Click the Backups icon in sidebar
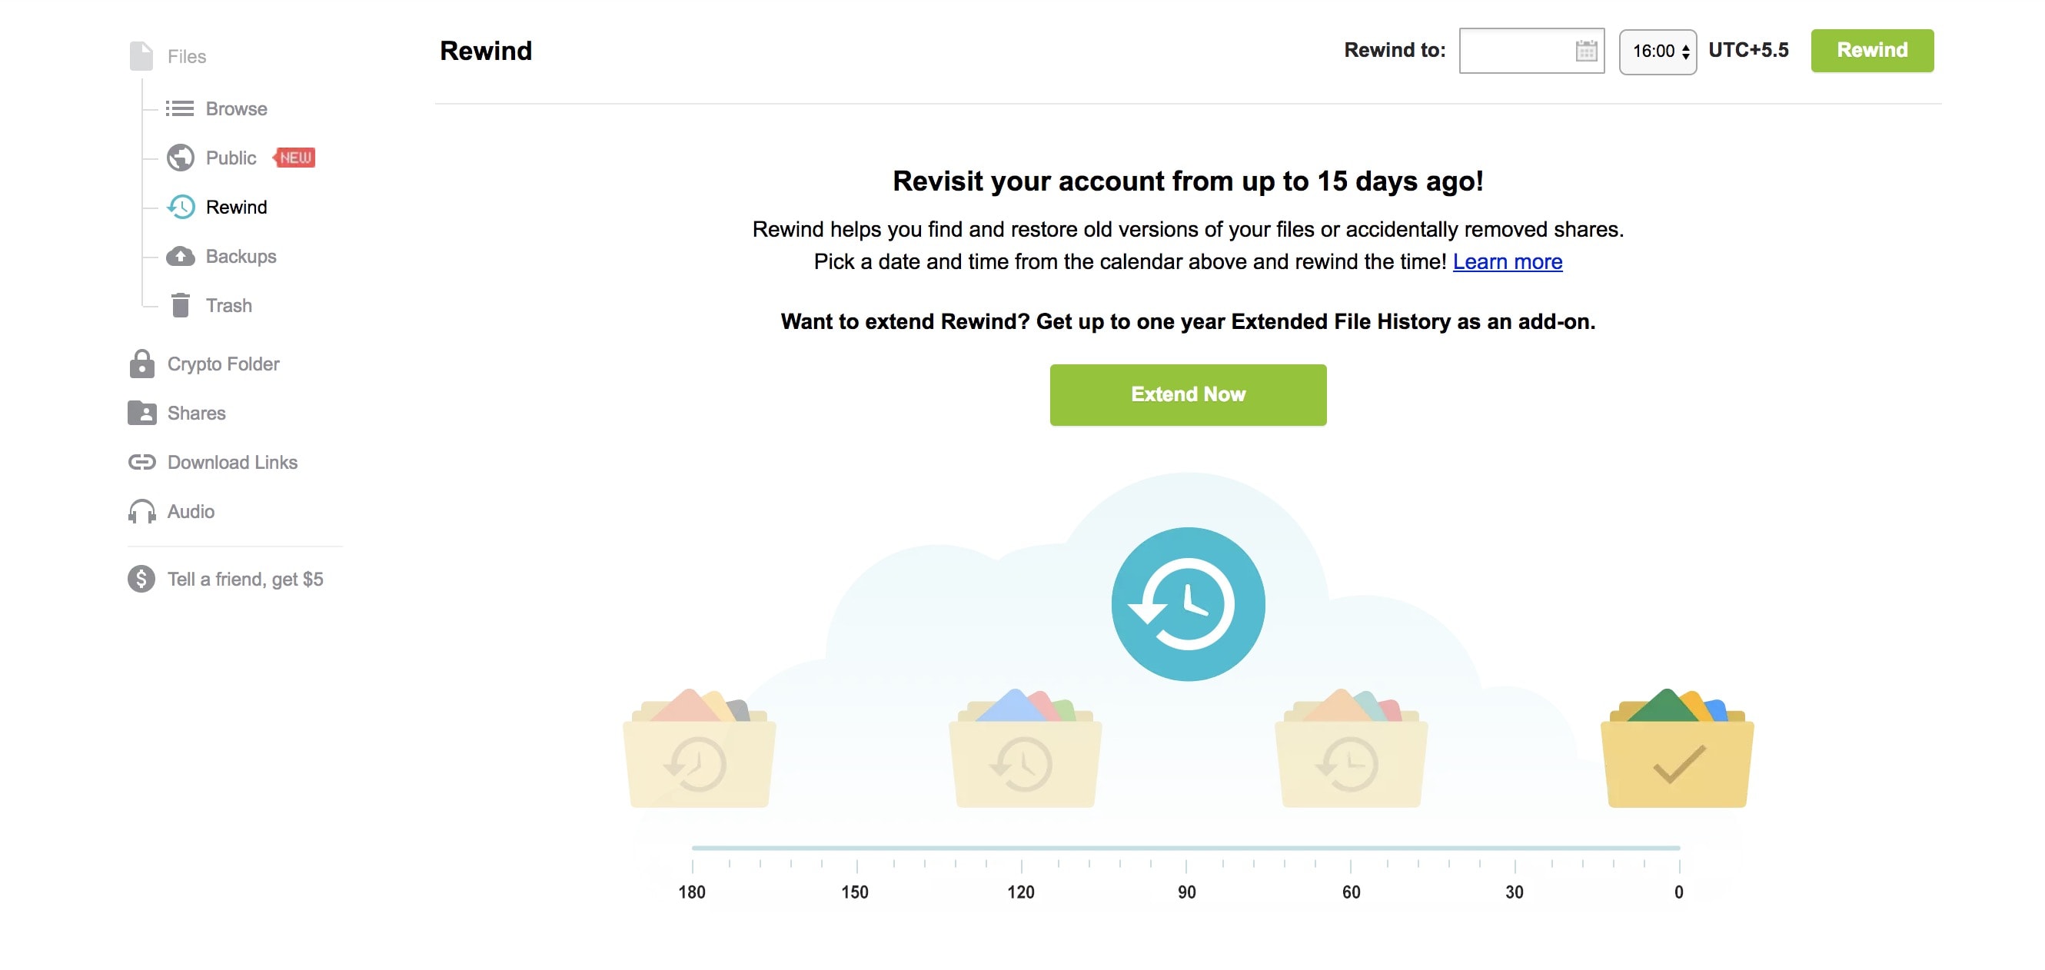 181,254
